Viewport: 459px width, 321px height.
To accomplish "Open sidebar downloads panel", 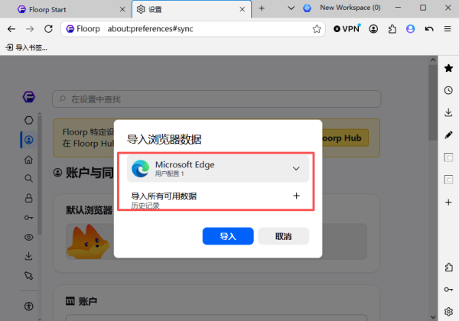I will point(448,112).
